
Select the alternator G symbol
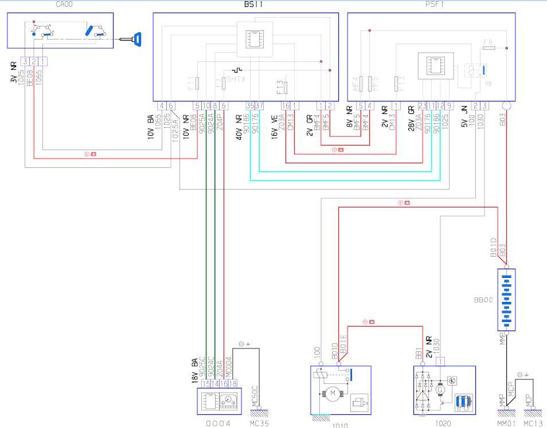click(x=440, y=389)
